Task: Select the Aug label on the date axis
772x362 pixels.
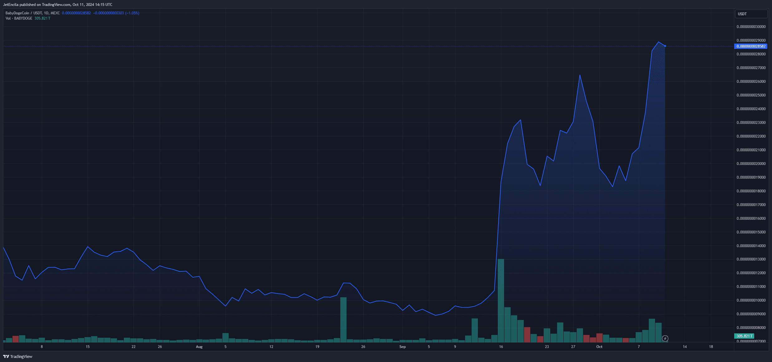Action: coord(199,346)
